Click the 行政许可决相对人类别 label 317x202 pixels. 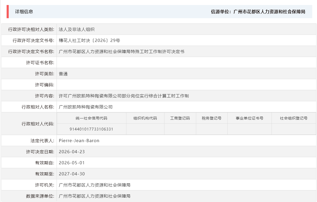[x=31, y=30]
